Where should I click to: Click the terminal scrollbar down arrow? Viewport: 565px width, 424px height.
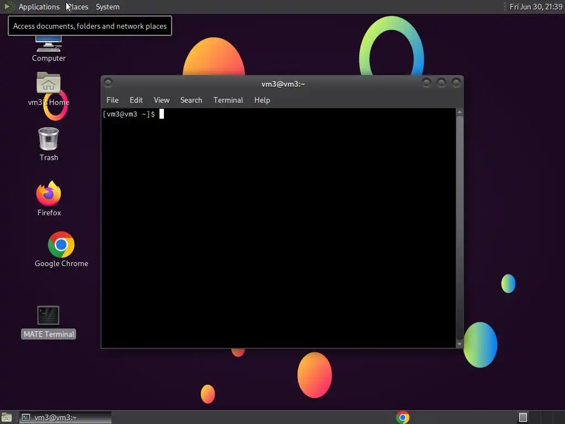pos(460,344)
